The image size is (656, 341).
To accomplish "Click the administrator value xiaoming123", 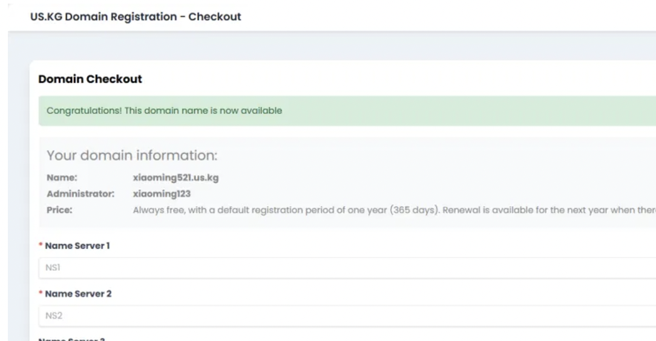I will click(x=162, y=194).
